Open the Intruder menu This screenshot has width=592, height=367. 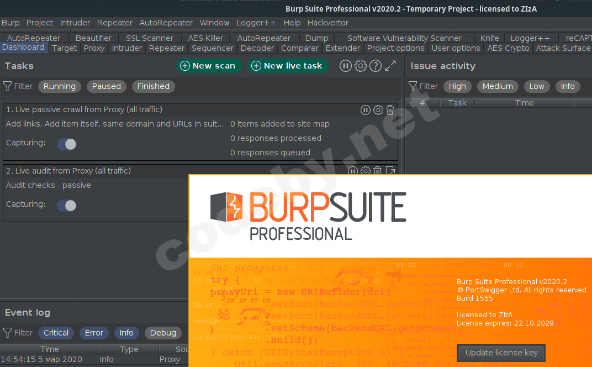tap(75, 23)
